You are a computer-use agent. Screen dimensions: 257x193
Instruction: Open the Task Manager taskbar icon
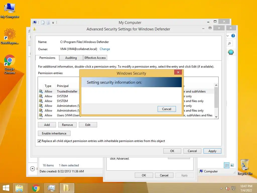point(51,188)
